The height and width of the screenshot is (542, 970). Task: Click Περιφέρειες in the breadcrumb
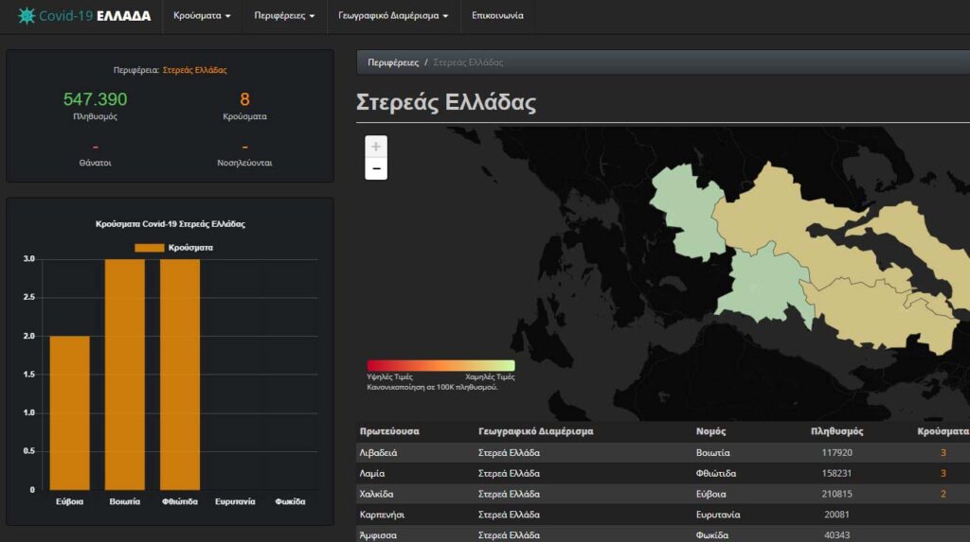click(x=392, y=62)
